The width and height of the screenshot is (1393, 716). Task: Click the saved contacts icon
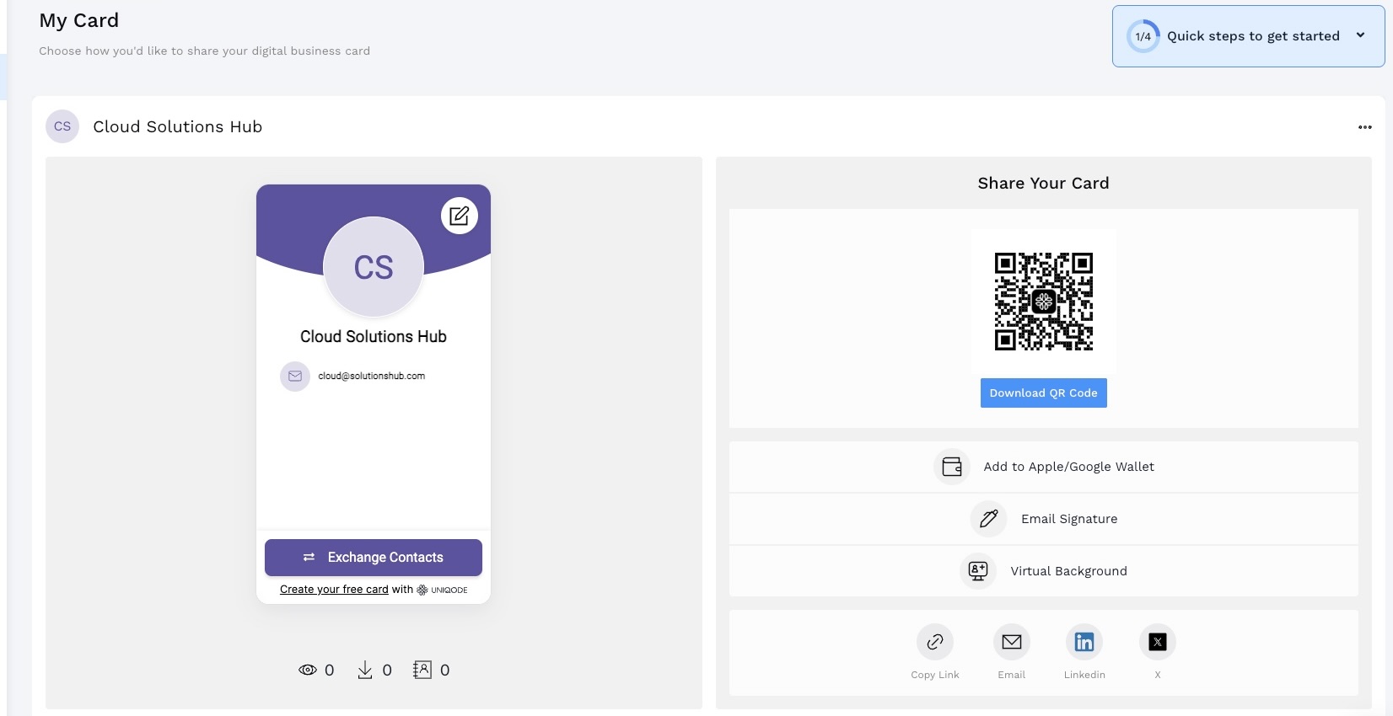click(422, 670)
